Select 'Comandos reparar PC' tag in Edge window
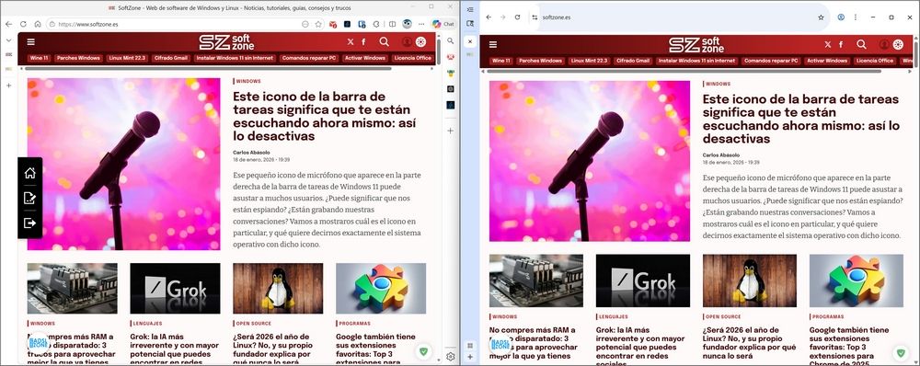920x366 pixels. point(308,59)
